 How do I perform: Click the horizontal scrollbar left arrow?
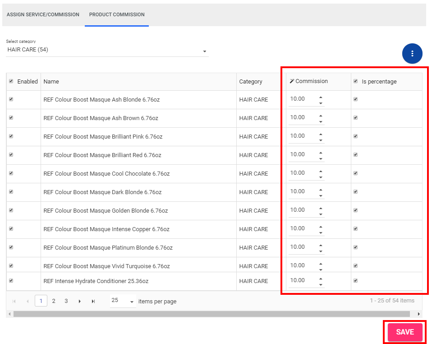coord(9,314)
